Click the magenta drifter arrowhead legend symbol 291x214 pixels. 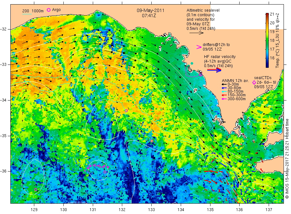click(x=199, y=47)
